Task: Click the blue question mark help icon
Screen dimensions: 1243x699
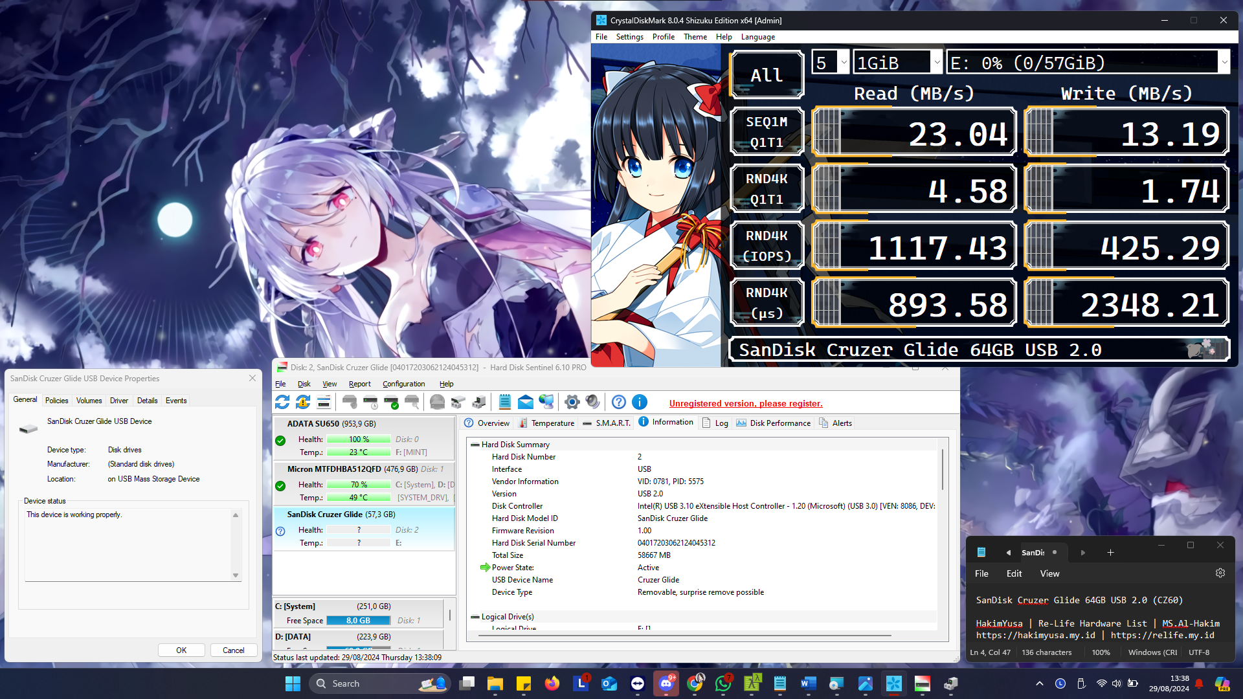Action: tap(619, 402)
